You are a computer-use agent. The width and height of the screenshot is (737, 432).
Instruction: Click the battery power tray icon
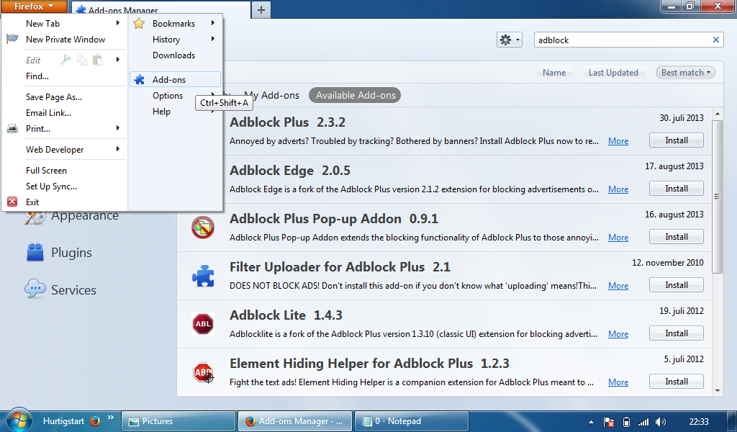[x=627, y=422]
